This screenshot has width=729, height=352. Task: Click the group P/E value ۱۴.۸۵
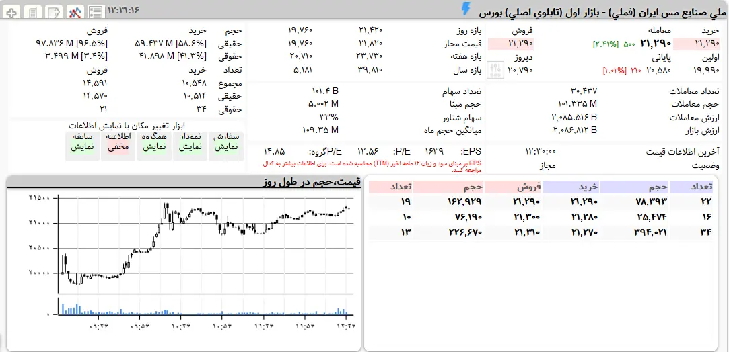pyautogui.click(x=275, y=152)
